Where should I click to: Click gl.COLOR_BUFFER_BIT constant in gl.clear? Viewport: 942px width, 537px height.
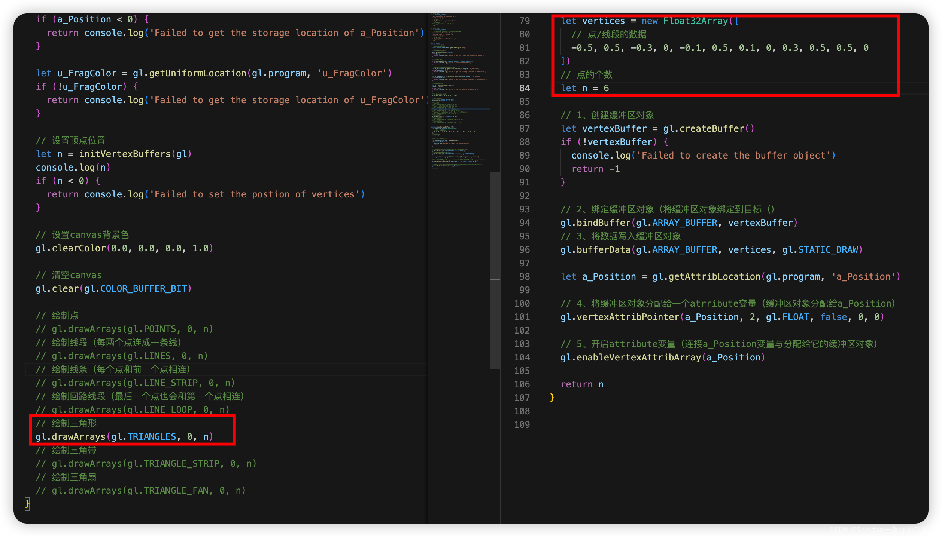(143, 289)
